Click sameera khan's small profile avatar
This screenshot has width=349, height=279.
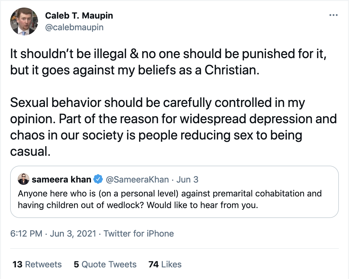click(23, 180)
